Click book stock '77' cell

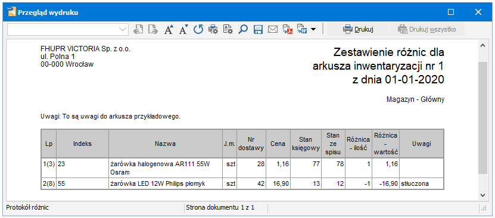(x=306, y=168)
